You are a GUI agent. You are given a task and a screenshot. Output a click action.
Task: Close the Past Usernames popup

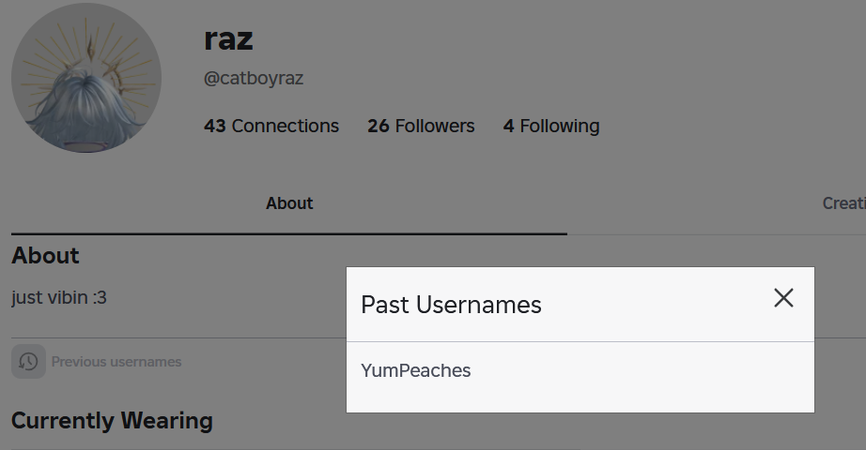coord(783,298)
